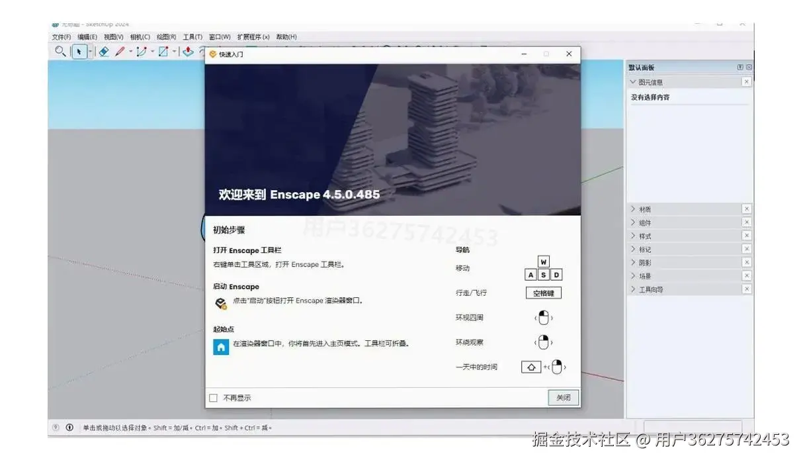The width and height of the screenshot is (803, 462).
Task: Select the Arc tool
Action: 140,52
